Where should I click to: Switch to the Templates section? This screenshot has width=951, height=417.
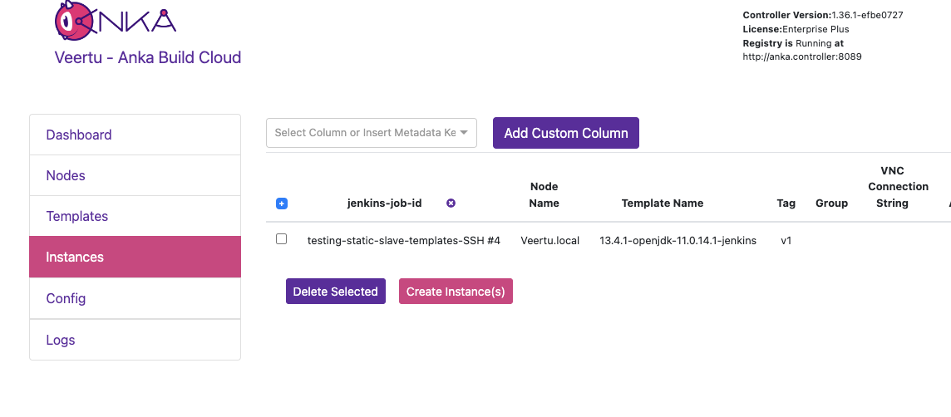(77, 216)
